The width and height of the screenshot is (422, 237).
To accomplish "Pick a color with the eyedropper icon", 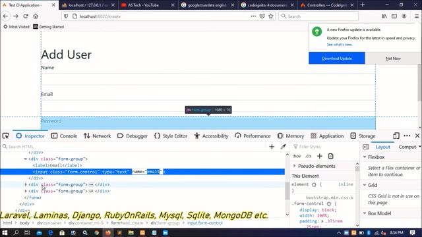I will (x=283, y=147).
